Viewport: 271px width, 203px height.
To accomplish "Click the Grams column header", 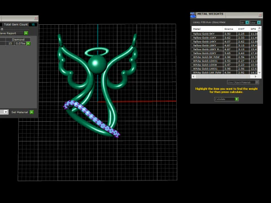I will tap(230, 29).
